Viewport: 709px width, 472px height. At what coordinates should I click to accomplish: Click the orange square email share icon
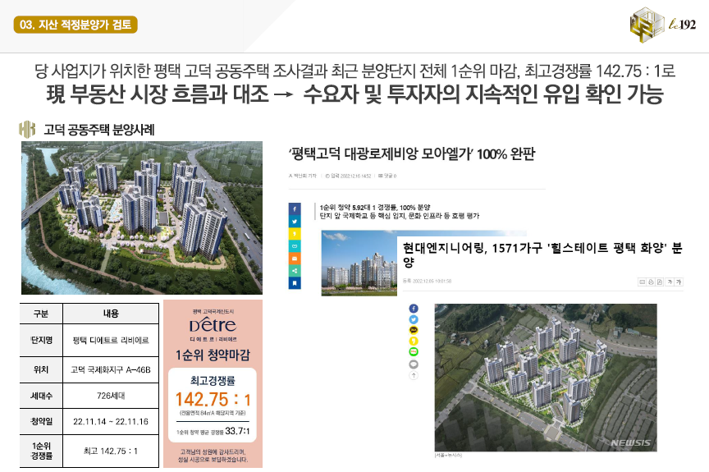295,258
